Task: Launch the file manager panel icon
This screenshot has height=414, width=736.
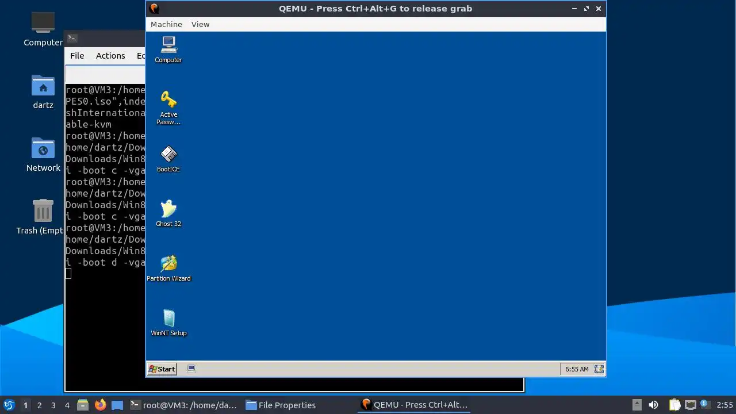Action: point(82,405)
